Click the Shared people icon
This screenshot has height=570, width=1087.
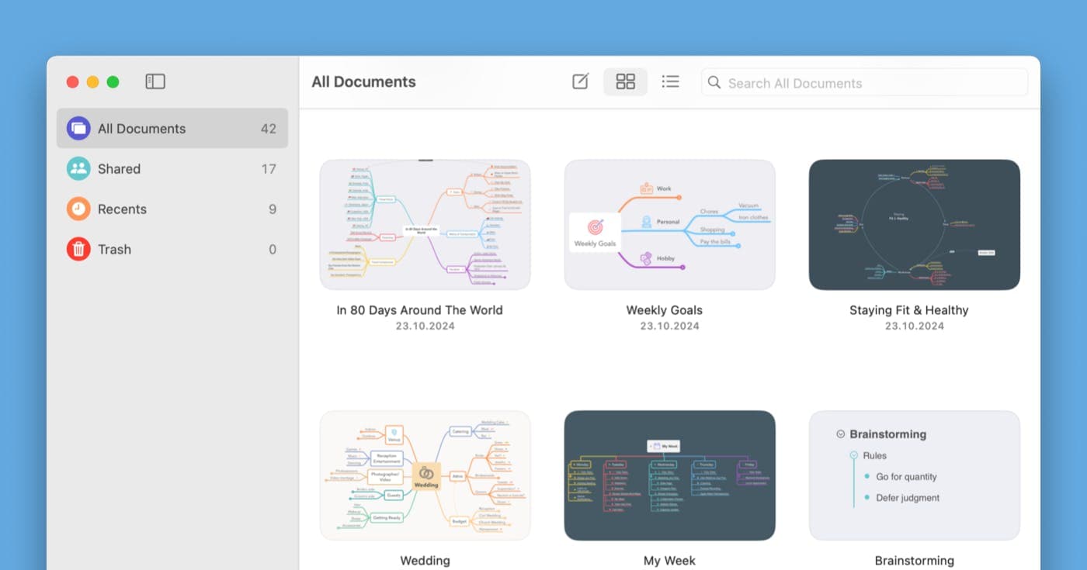[78, 168]
